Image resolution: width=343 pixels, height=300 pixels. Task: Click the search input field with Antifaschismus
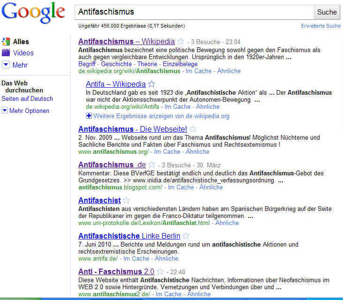[194, 12]
